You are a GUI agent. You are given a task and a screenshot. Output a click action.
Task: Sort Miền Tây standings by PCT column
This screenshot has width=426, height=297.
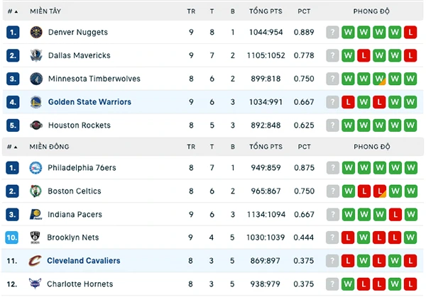(x=304, y=11)
